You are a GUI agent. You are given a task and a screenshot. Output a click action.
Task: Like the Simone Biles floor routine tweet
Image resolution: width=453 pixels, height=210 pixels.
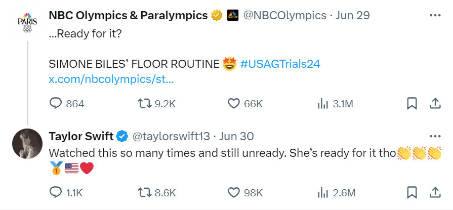point(234,103)
